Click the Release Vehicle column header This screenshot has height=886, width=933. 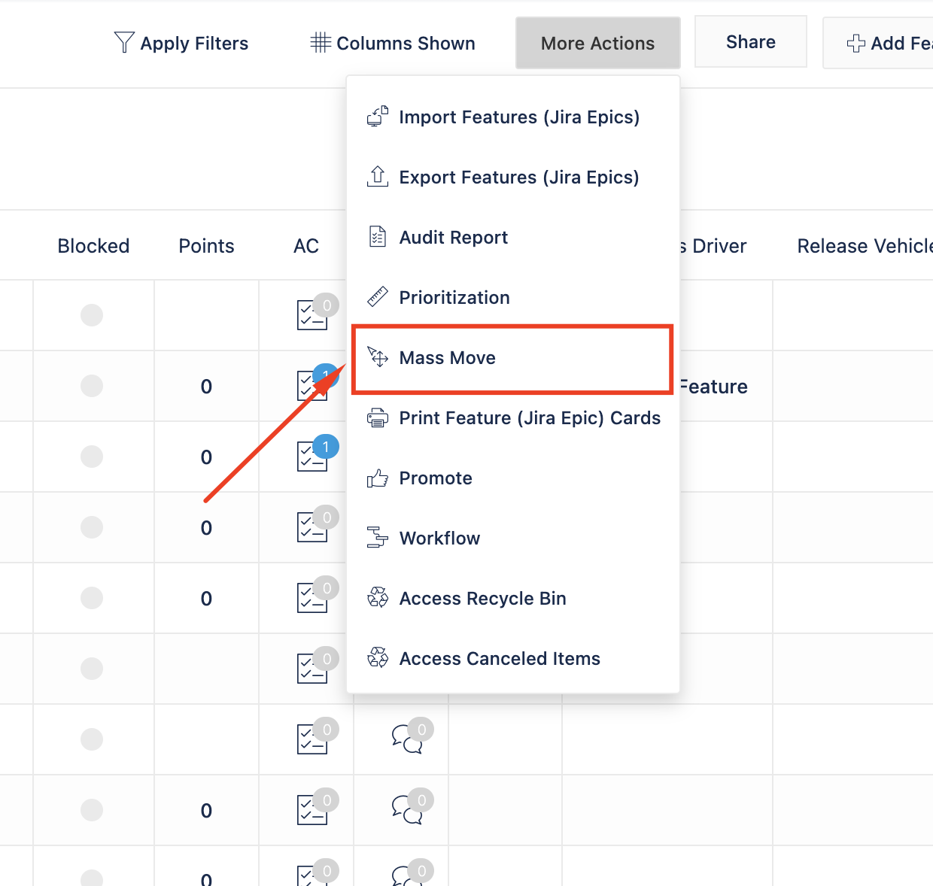pyautogui.click(x=865, y=246)
